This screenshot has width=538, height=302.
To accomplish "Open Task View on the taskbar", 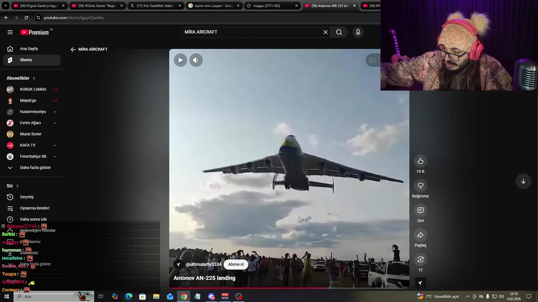I will coord(101,297).
